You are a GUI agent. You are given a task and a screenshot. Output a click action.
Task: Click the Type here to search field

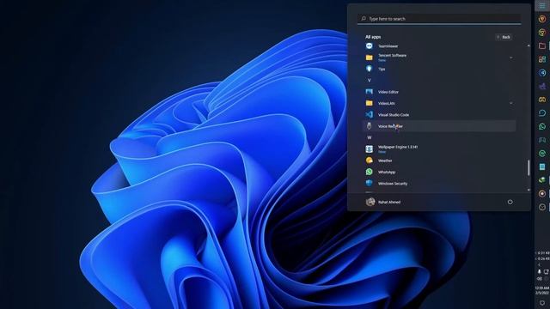pos(439,19)
